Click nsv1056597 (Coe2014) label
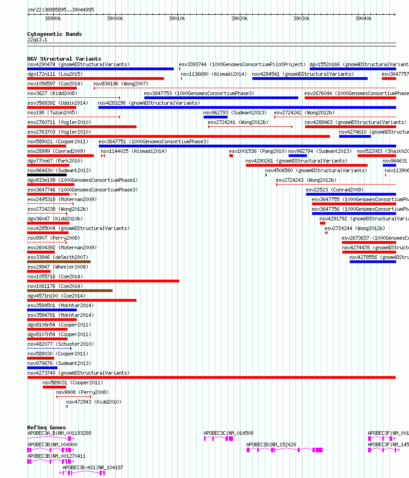 tap(55, 84)
